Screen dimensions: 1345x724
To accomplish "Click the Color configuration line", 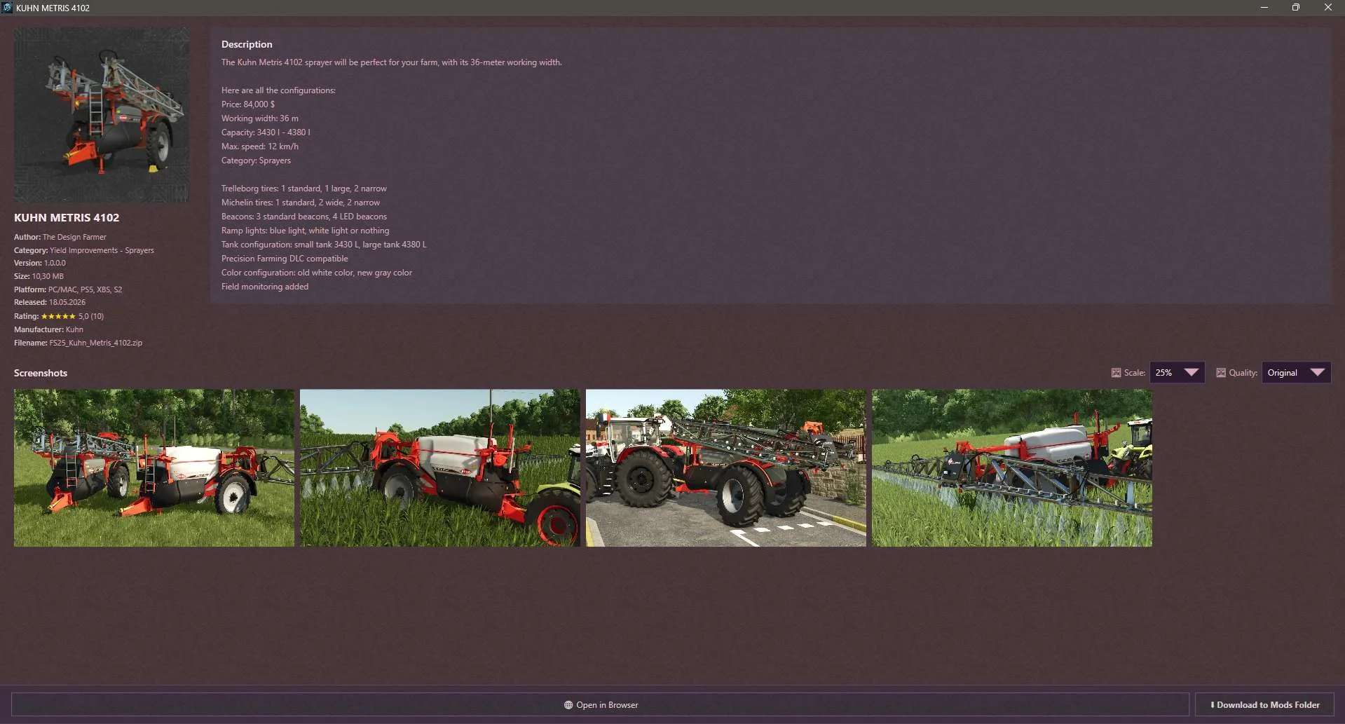I will pyautogui.click(x=317, y=273).
